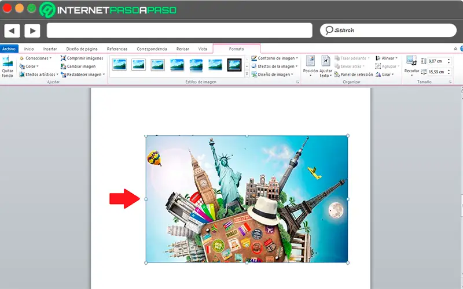Image resolution: width=463 pixels, height=289 pixels.
Task: Click Cambiar imagen
Action: [78, 66]
